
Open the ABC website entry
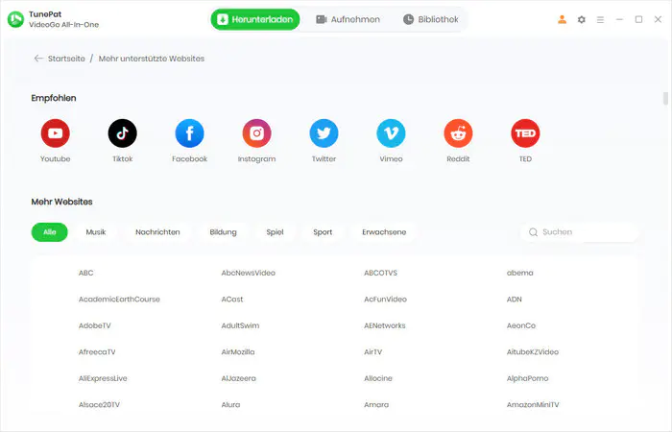click(85, 273)
